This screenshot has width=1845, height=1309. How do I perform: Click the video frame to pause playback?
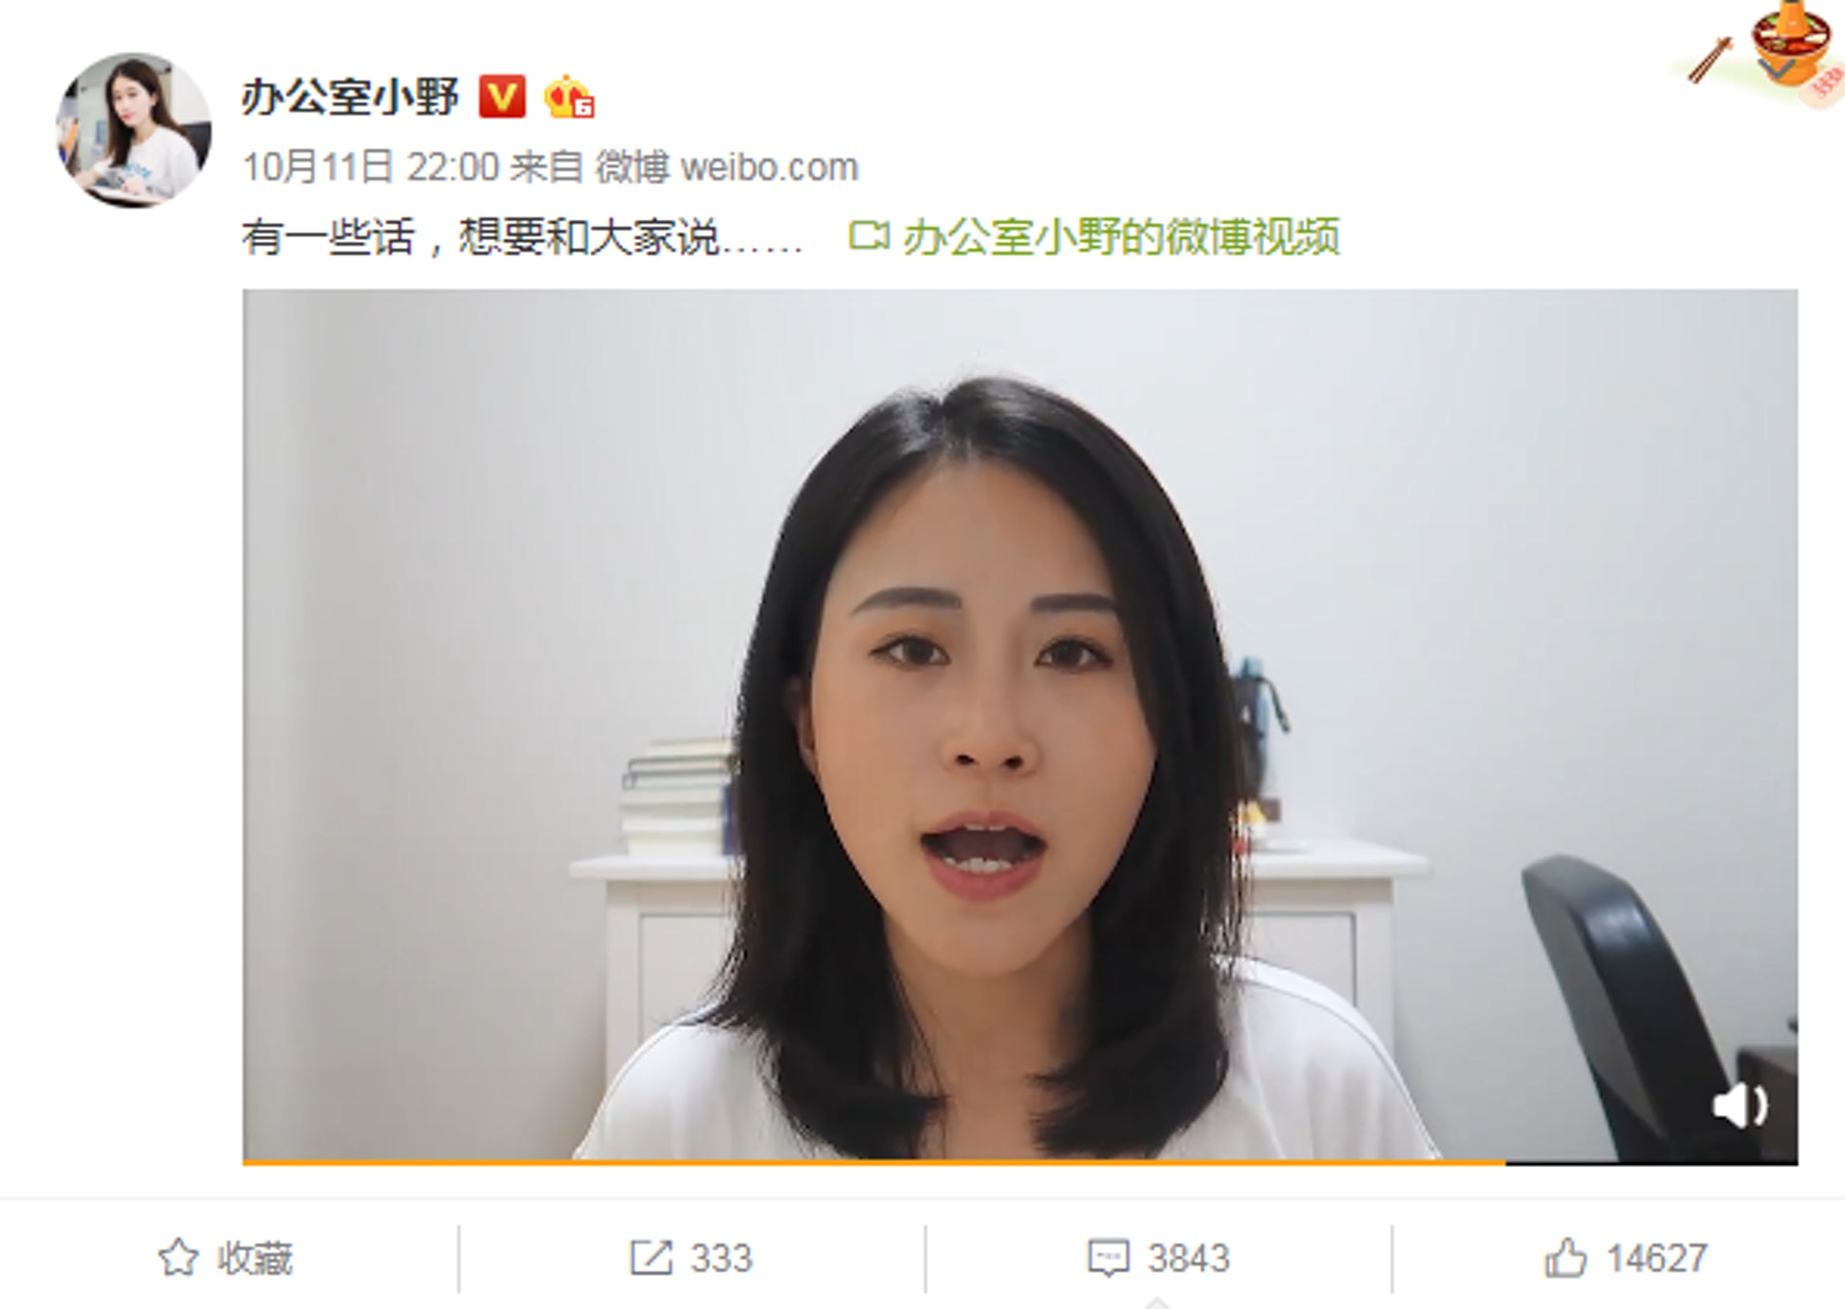tap(1020, 725)
